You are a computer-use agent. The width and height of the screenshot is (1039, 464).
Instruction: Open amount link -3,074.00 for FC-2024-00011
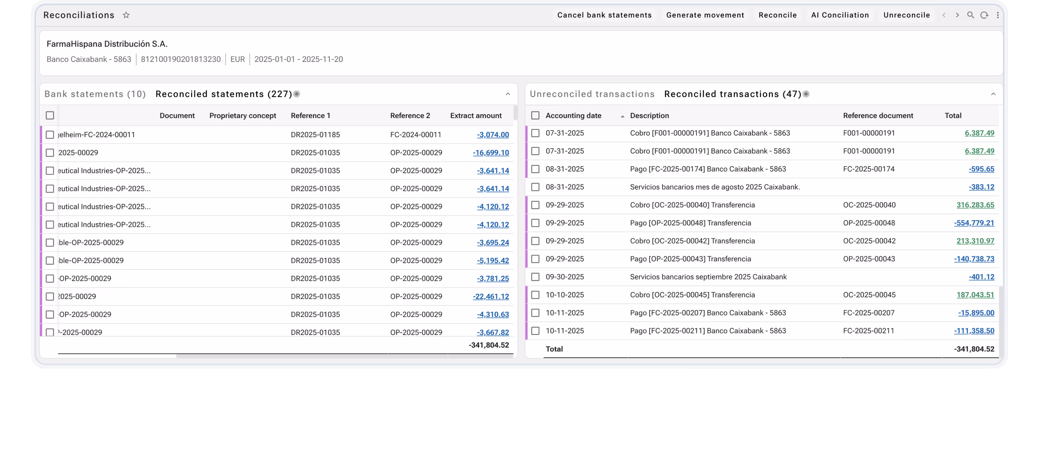coord(493,135)
